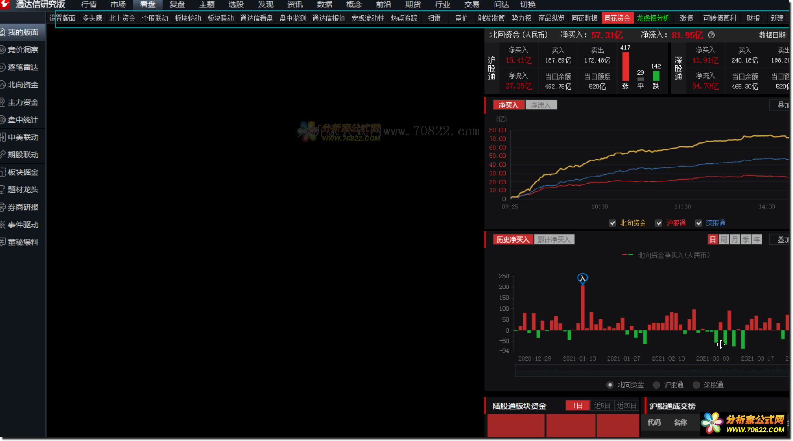The height and width of the screenshot is (441, 793).
Task: Toggle 深股通 line checkbox
Action: pyautogui.click(x=699, y=223)
